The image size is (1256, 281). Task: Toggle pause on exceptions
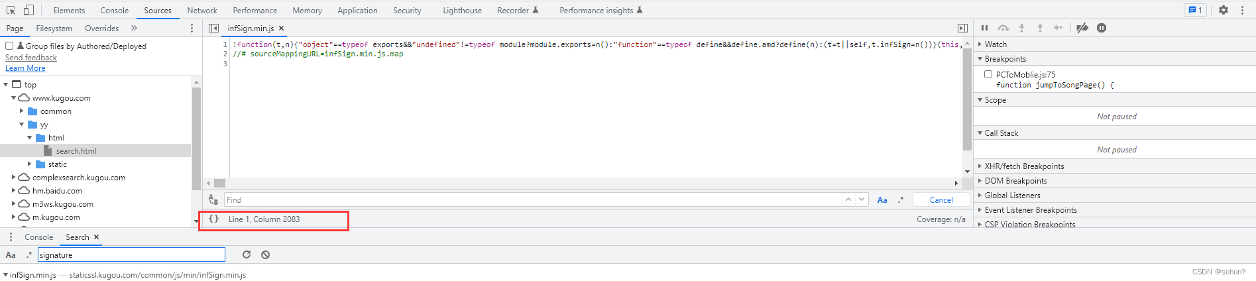1102,28
